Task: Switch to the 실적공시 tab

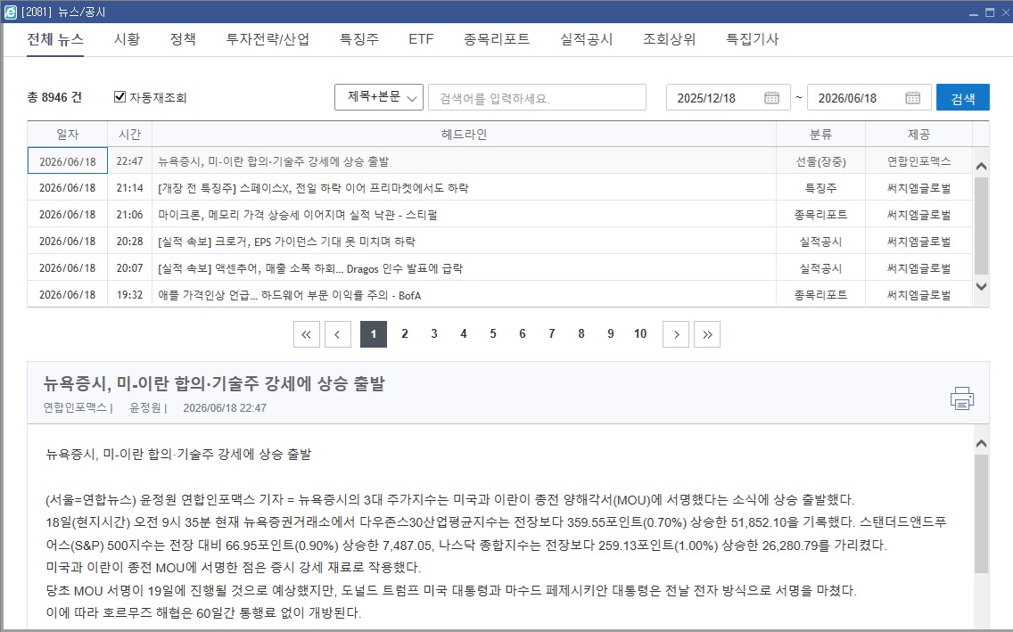Action: (x=586, y=39)
